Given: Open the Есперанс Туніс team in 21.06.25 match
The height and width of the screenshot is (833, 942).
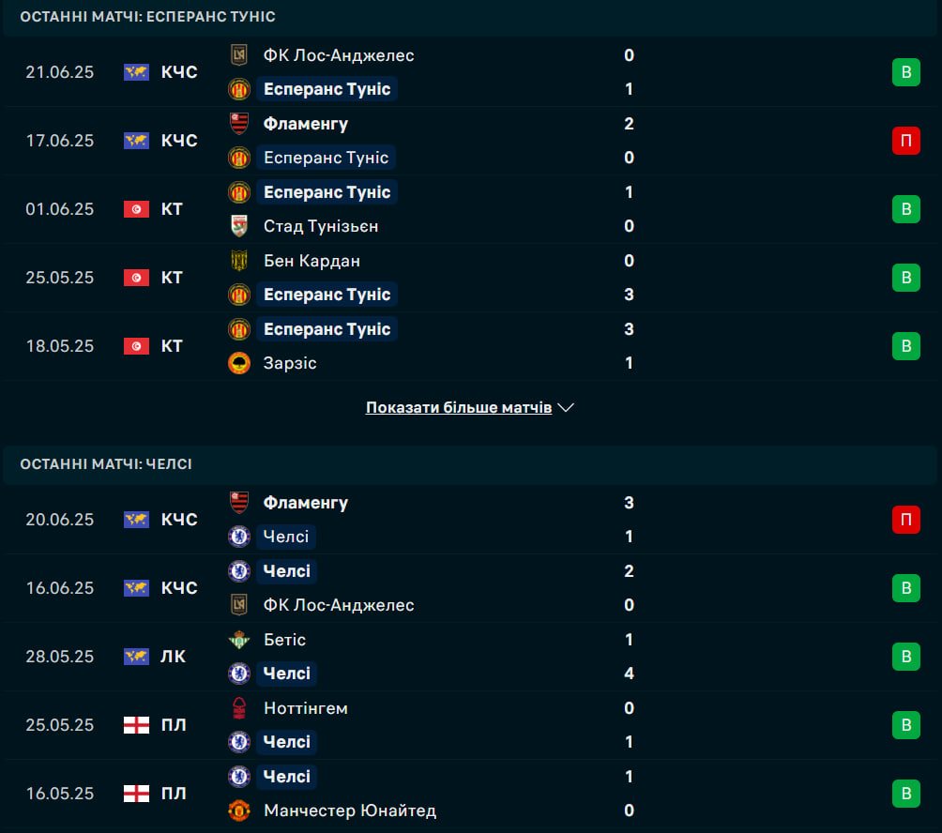Looking at the screenshot, I should coord(327,89).
